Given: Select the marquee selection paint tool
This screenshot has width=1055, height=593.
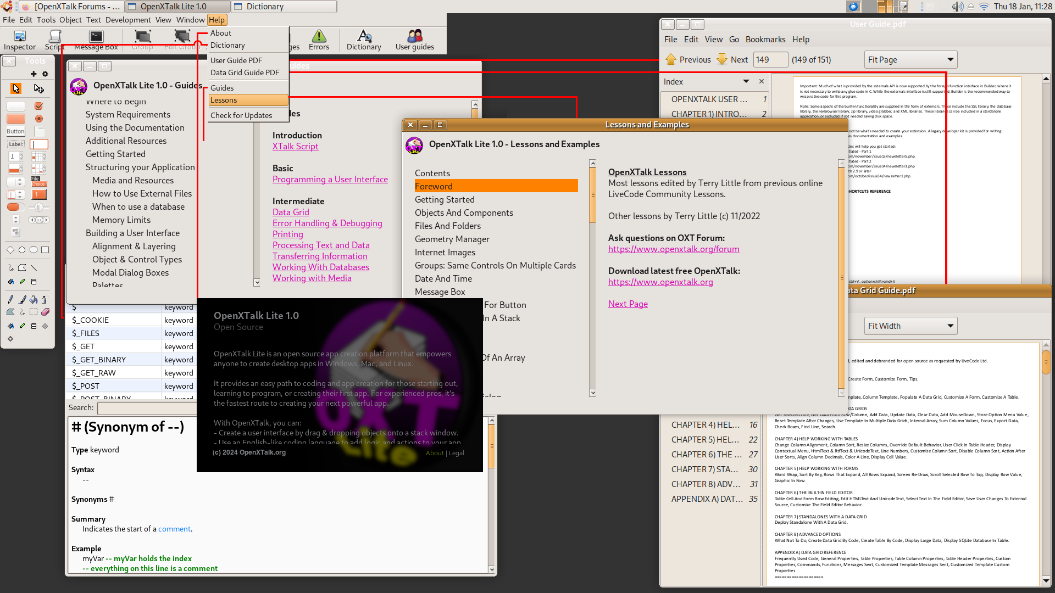Looking at the screenshot, I should (34, 312).
